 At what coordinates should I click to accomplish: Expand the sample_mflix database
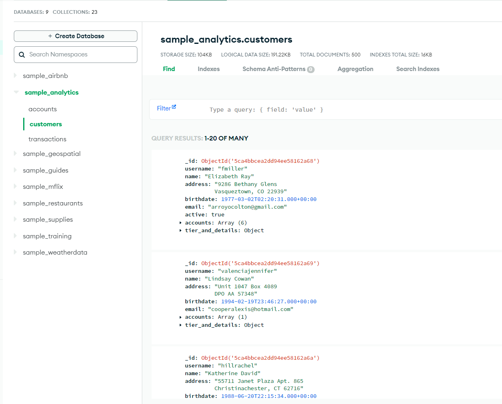[15, 186]
